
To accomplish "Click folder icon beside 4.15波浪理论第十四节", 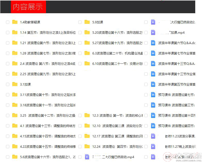I will pyautogui.click(x=15, y=136).
